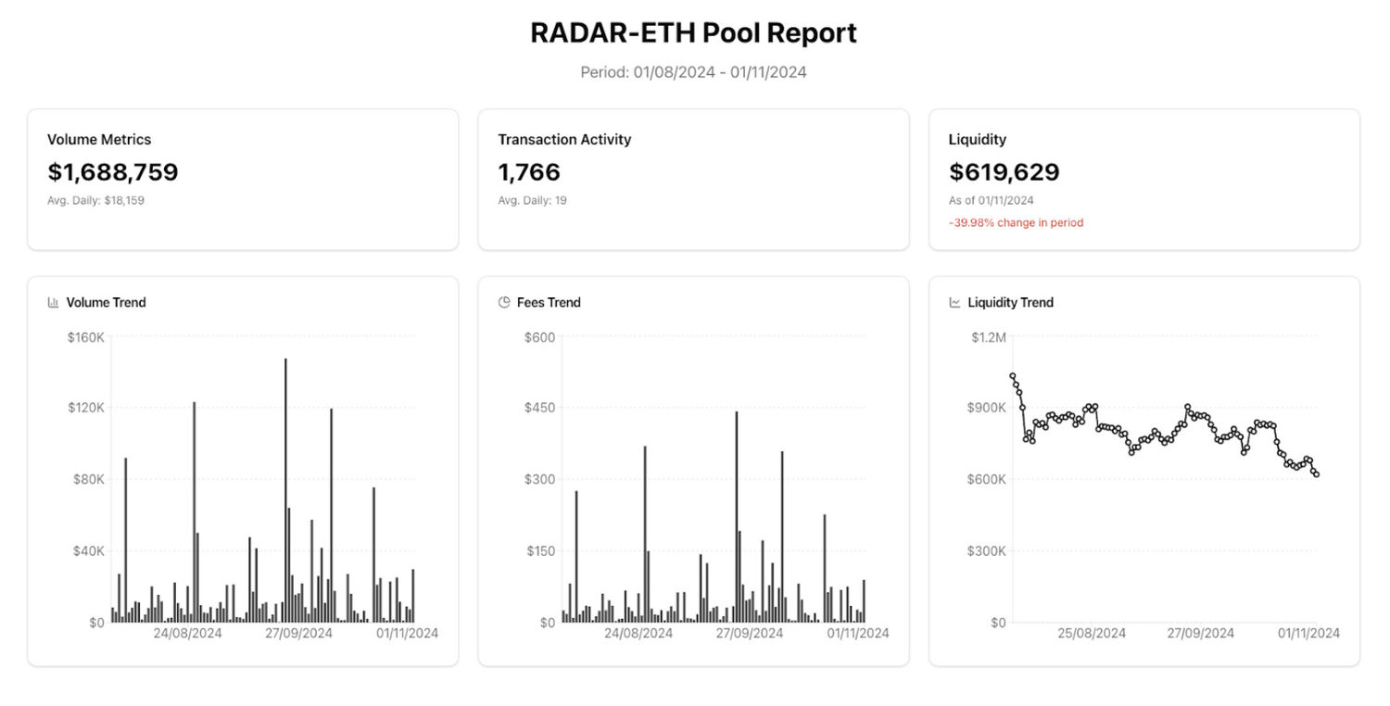This screenshot has width=1390, height=706.
Task: Click 25/08/2024 label on Liquidity Trend axis
Action: [1092, 634]
